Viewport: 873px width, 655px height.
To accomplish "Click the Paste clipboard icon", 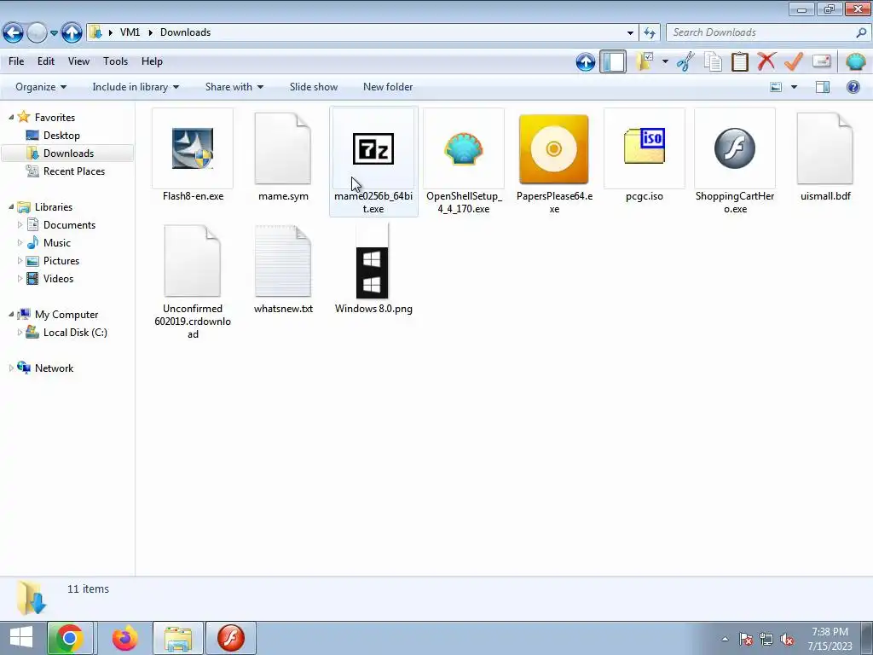I will [739, 61].
